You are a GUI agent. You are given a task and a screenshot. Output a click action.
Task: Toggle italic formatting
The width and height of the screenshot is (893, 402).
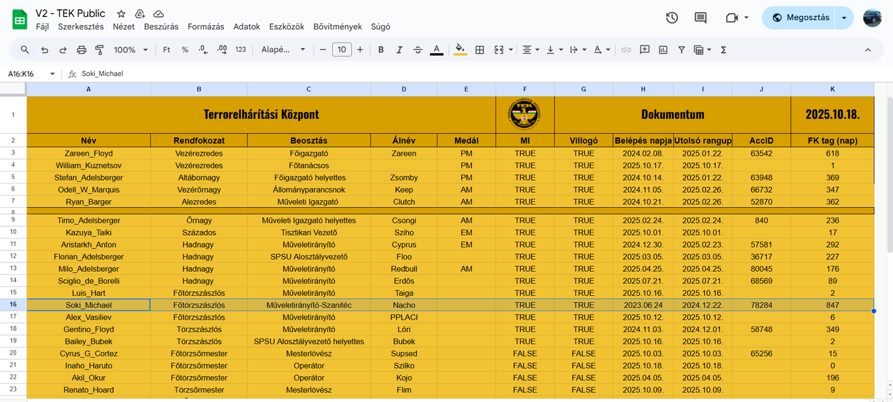coord(399,50)
